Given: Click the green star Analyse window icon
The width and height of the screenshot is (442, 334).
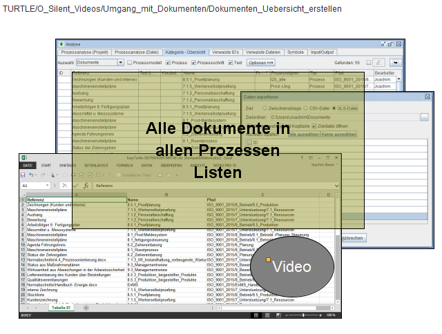Looking at the screenshot, I should 61,44.
